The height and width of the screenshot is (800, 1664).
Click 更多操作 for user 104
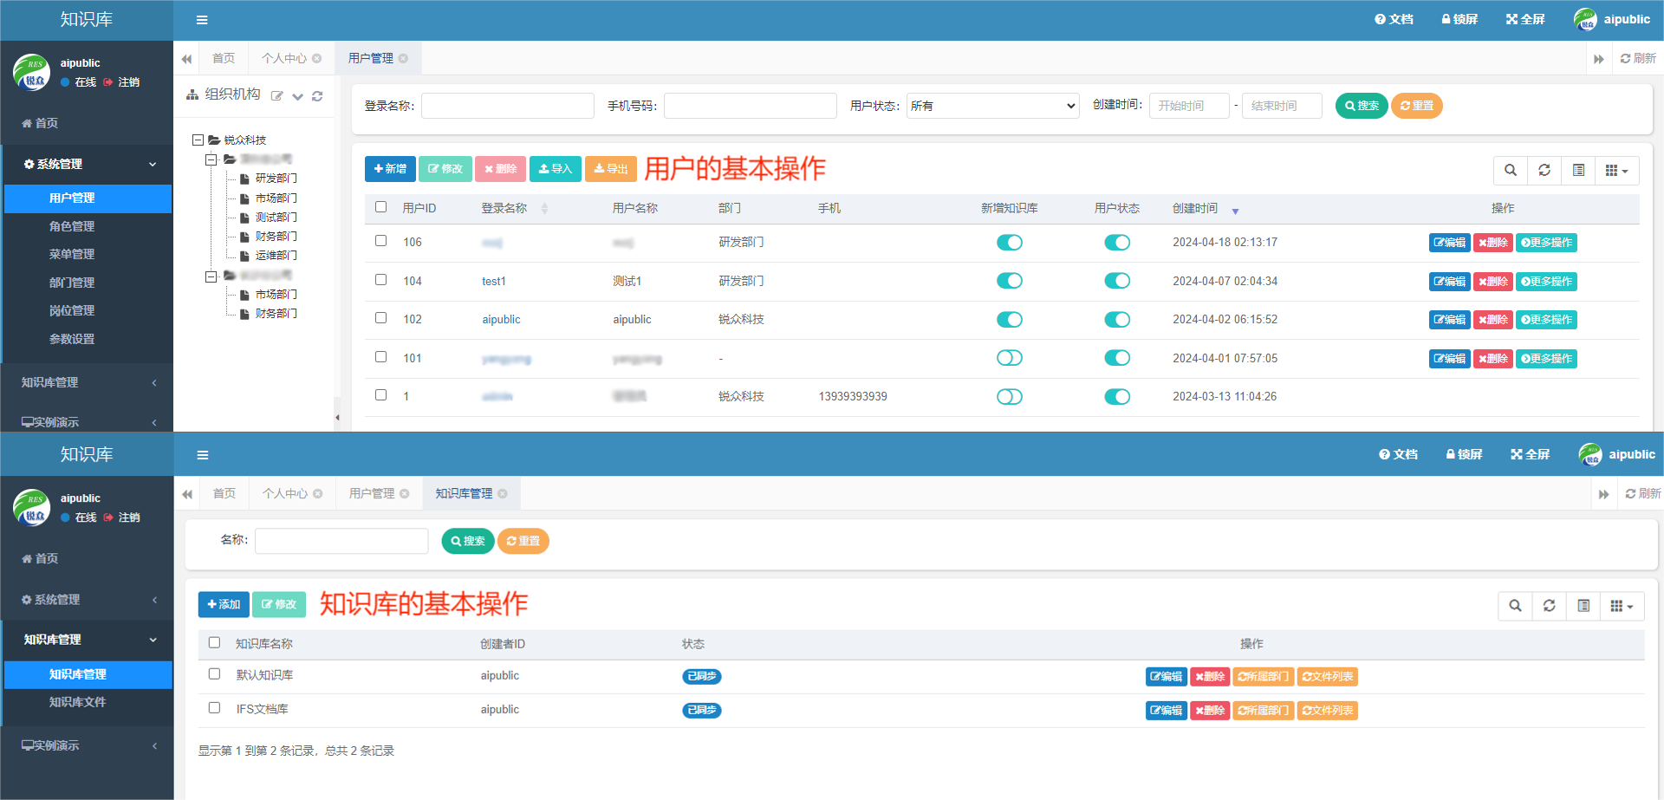coord(1546,282)
